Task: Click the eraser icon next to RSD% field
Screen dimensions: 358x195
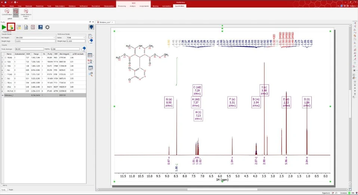Action: (84, 49)
